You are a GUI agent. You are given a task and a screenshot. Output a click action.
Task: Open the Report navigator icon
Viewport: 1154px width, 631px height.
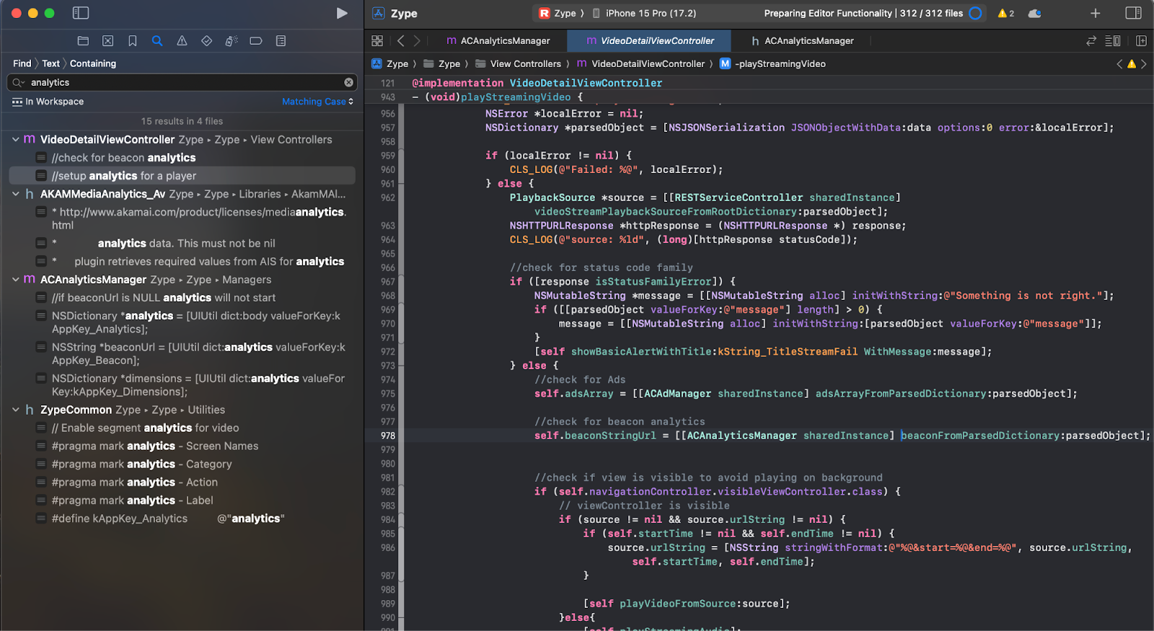pyautogui.click(x=281, y=41)
